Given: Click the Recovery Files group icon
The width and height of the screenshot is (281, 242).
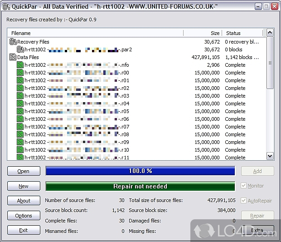Looking at the screenshot, I should [13, 42].
